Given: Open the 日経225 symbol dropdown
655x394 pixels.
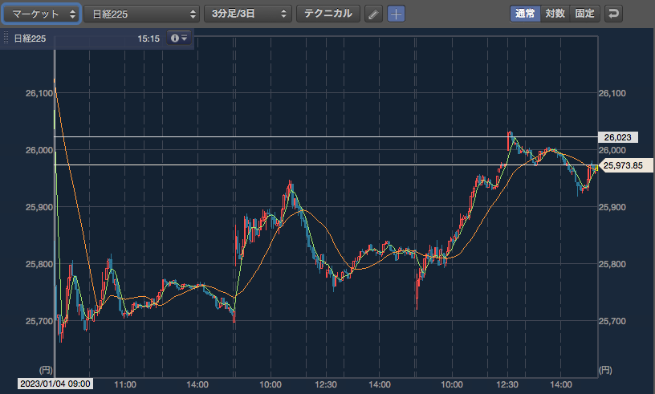Looking at the screenshot, I should coord(141,14).
